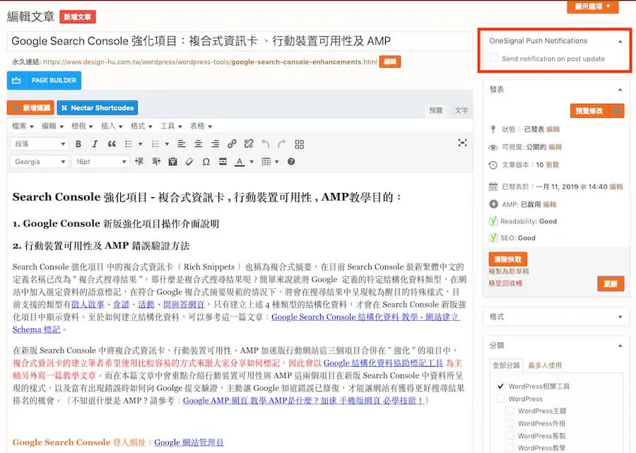The height and width of the screenshot is (453, 636).
Task: Insert or edit a link
Action: tap(232, 144)
